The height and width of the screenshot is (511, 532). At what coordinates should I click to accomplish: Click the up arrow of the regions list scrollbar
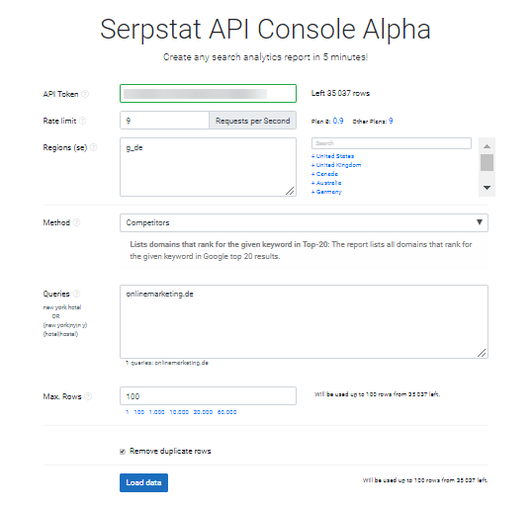[487, 146]
